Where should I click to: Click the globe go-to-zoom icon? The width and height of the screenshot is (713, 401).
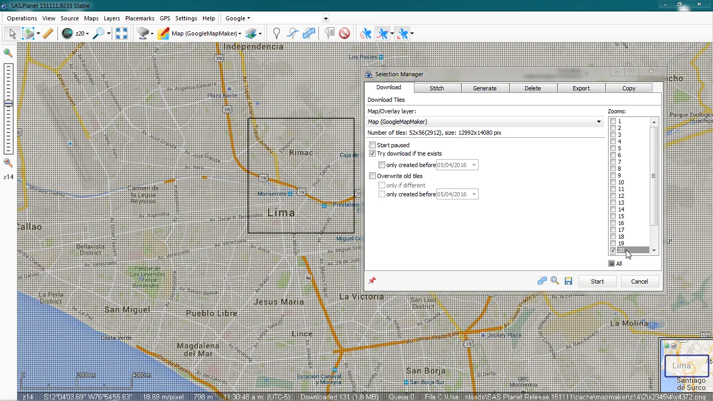point(67,33)
